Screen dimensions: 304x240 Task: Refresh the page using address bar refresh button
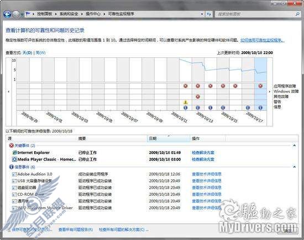(x=209, y=14)
